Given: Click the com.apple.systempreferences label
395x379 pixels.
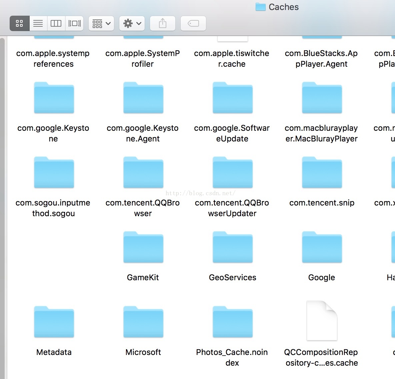Looking at the screenshot, I should (53, 58).
